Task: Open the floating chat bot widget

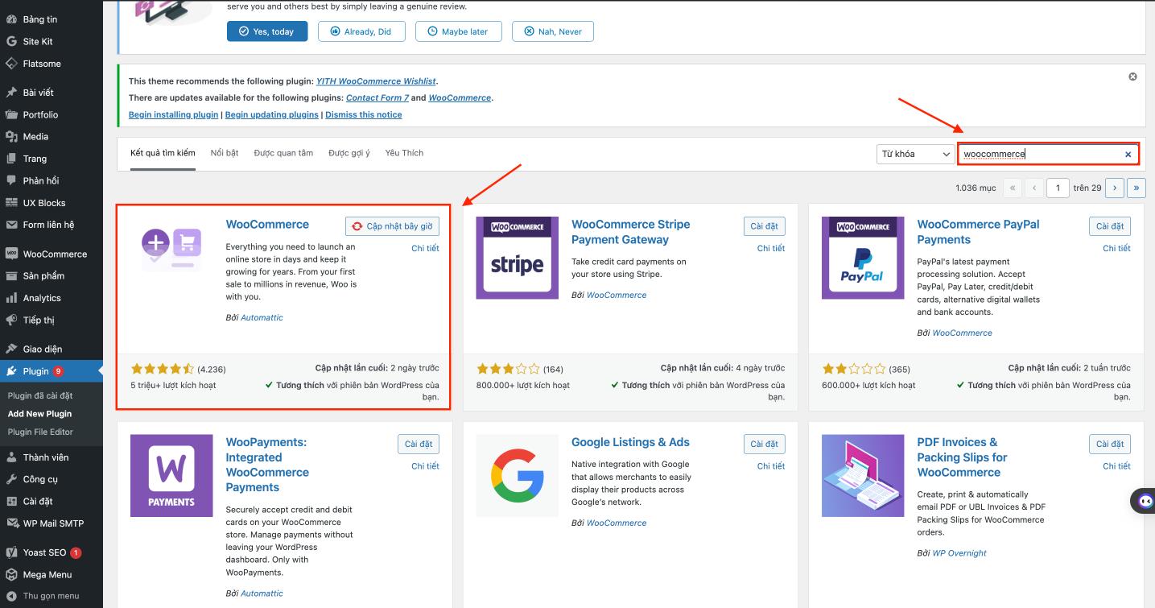Action: click(x=1144, y=500)
